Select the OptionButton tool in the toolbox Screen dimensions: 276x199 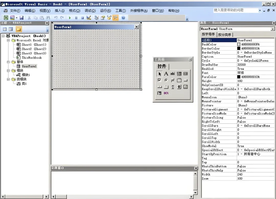point(166,80)
